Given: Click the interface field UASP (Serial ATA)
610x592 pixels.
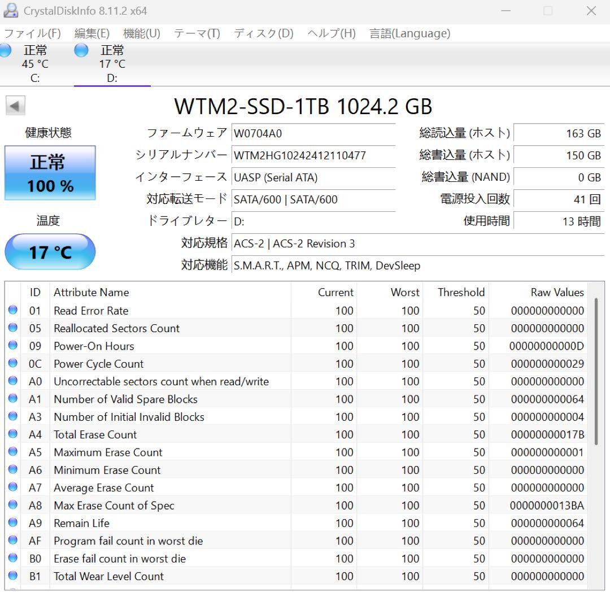Looking at the screenshot, I should click(313, 177).
